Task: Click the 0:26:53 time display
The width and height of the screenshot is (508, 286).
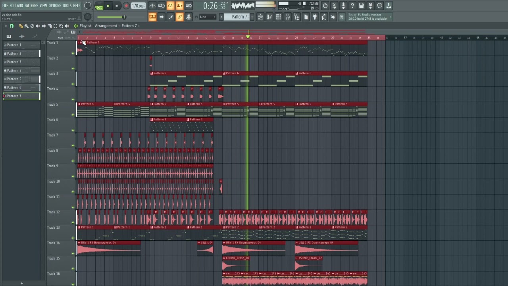Action: (x=214, y=6)
